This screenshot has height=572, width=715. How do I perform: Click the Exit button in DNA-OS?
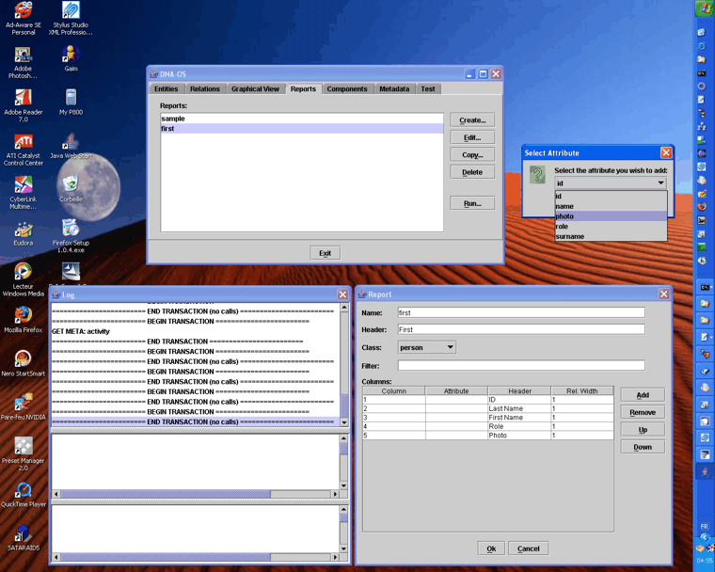326,253
